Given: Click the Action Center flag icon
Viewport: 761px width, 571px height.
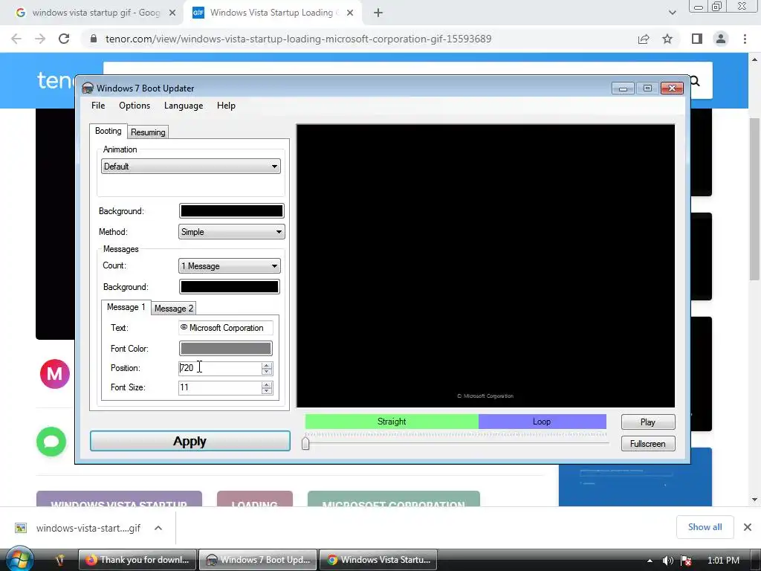Looking at the screenshot, I should click(x=686, y=561).
